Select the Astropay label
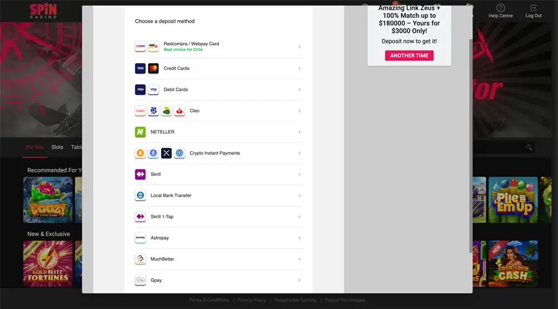558x309 pixels. click(159, 238)
